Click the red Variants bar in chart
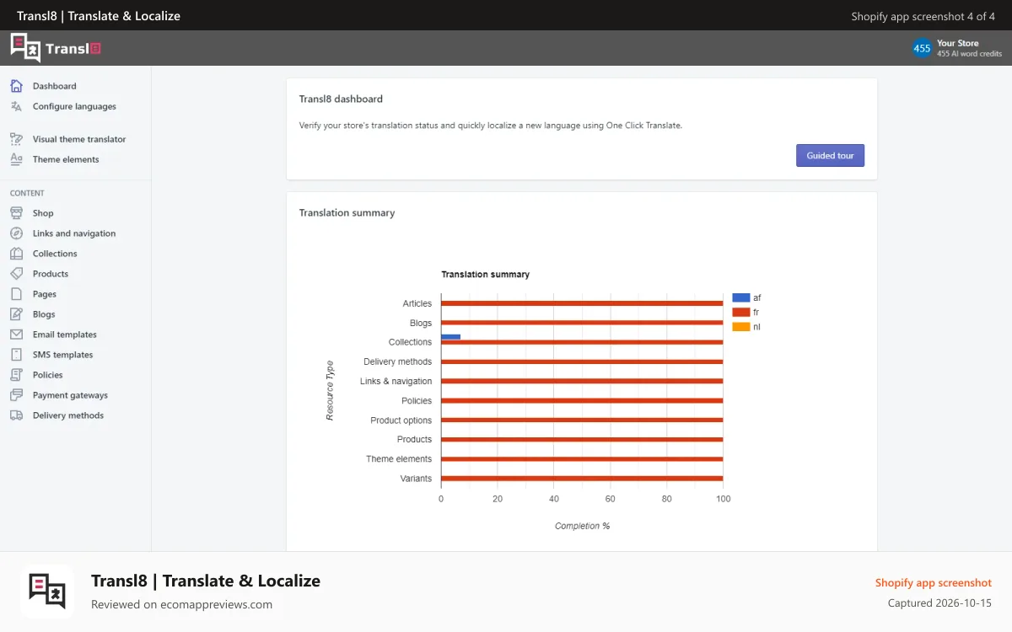Viewport: 1012px width, 632px height. [582, 479]
